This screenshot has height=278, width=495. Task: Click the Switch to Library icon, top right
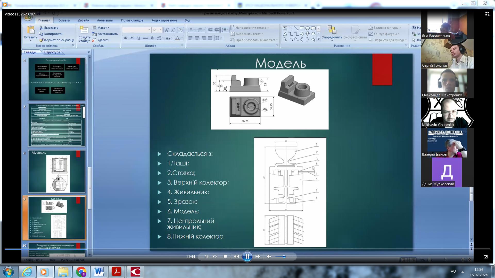pos(487,14)
